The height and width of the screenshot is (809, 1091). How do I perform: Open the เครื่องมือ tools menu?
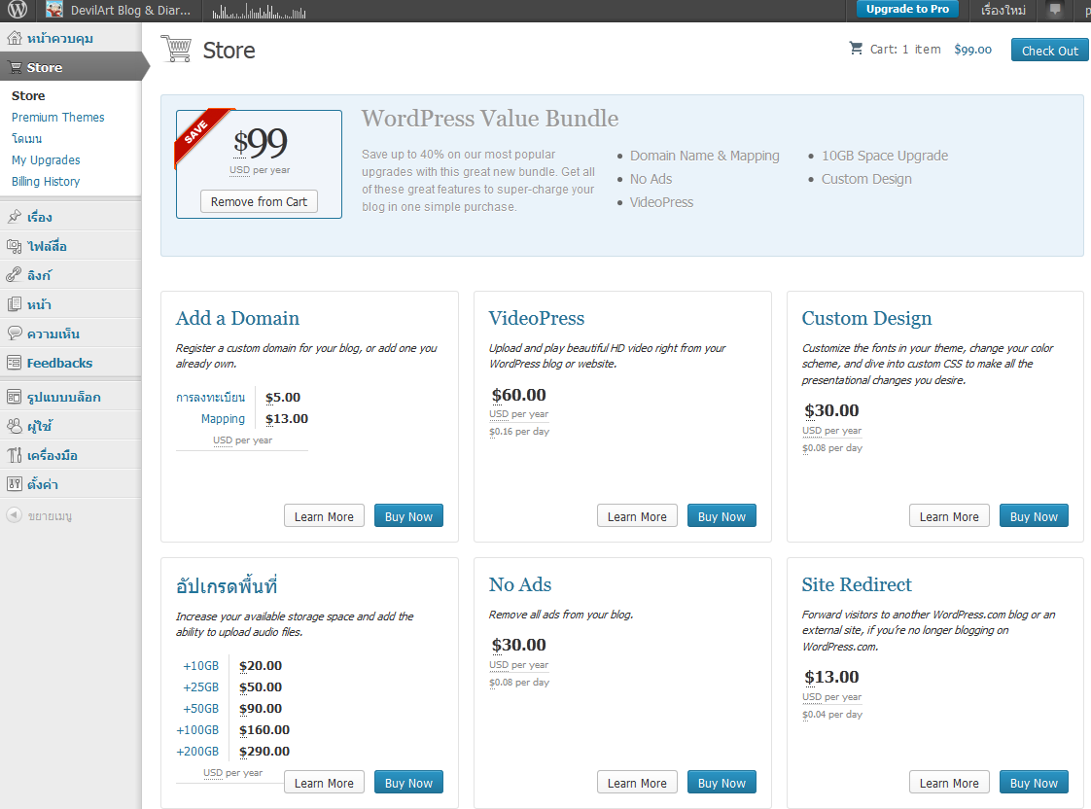pyautogui.click(x=53, y=455)
